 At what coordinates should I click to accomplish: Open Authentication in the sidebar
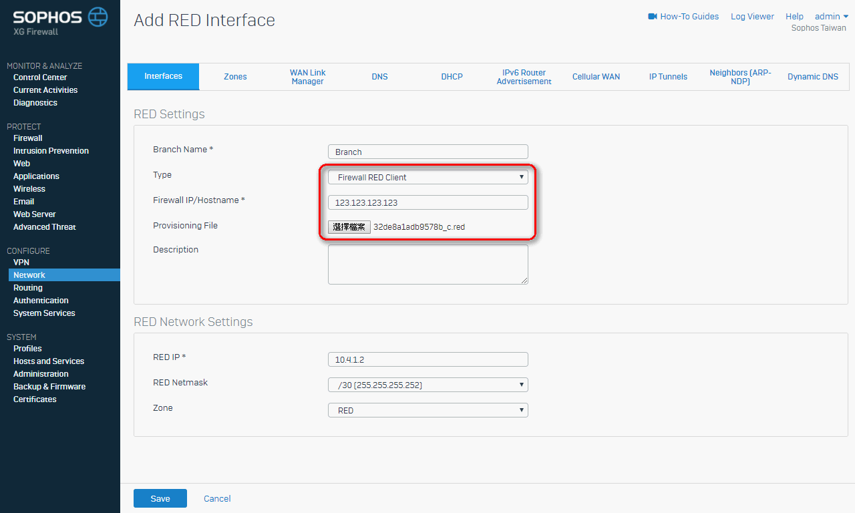[41, 301]
